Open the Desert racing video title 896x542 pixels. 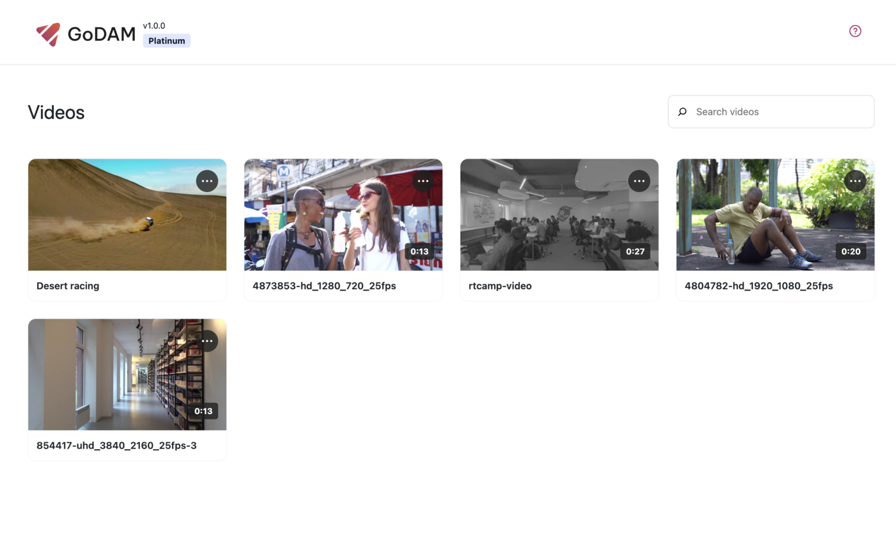click(68, 286)
